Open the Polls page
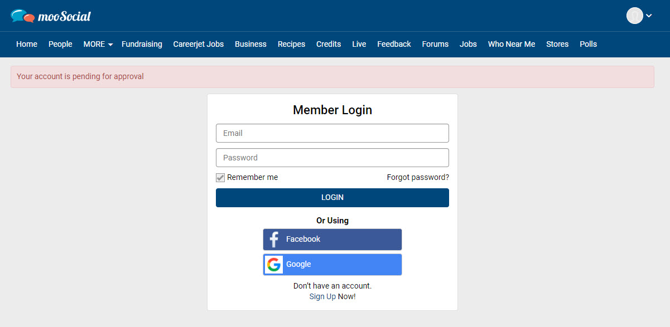 click(x=588, y=44)
